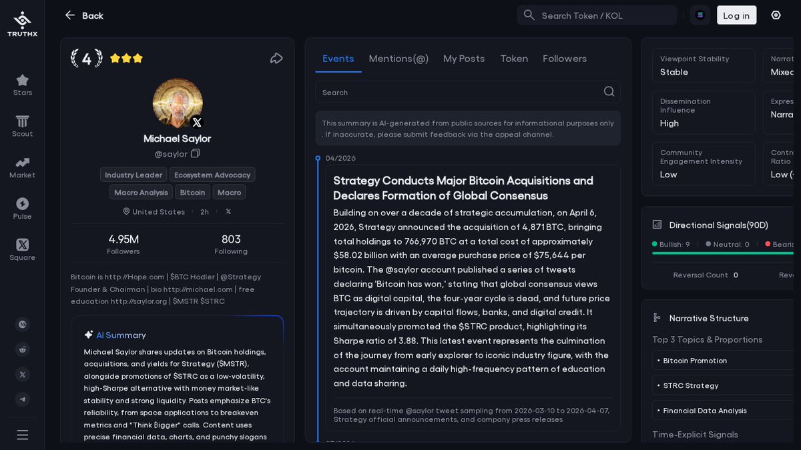
Task: Click the Log in button
Action: (x=736, y=15)
